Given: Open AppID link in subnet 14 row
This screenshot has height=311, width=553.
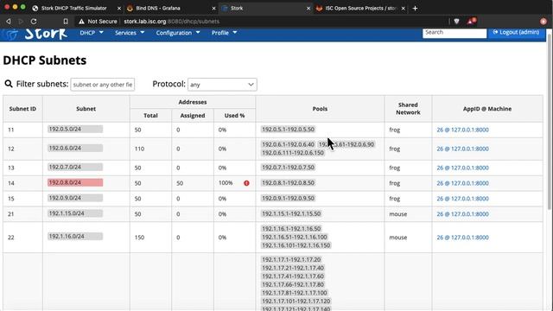Looking at the screenshot, I should tap(462, 183).
